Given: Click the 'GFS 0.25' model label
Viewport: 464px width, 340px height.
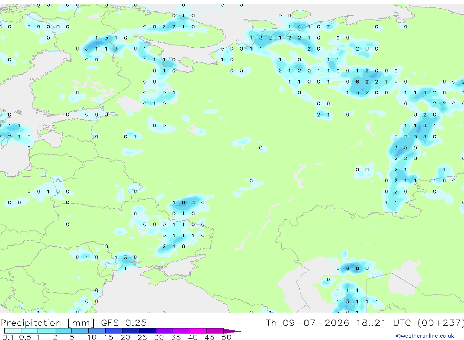Looking at the screenshot, I should coord(124,322).
